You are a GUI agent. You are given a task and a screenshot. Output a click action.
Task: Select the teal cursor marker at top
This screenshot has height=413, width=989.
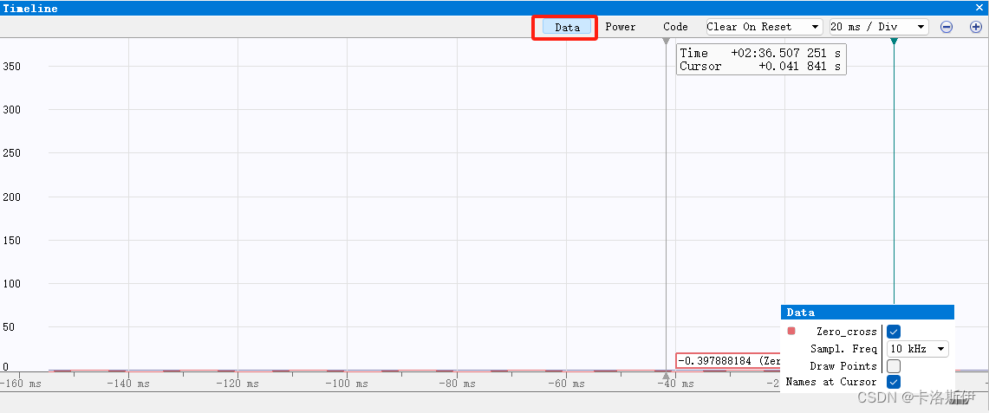(894, 41)
